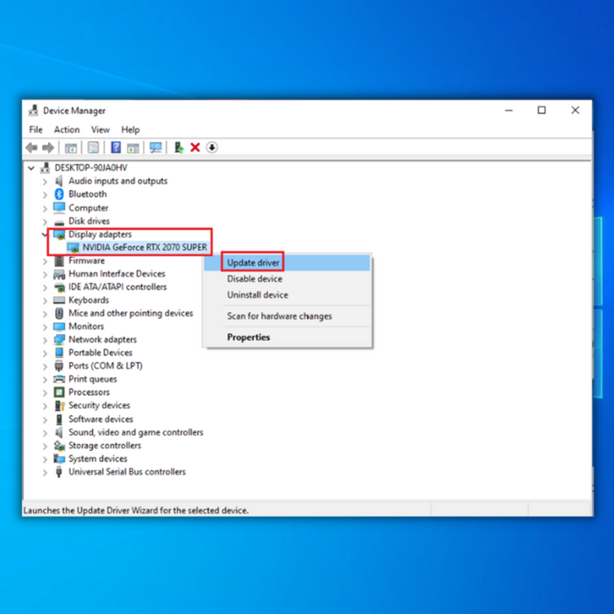Click the Properties toolbar icon
The height and width of the screenshot is (614, 614).
[93, 148]
